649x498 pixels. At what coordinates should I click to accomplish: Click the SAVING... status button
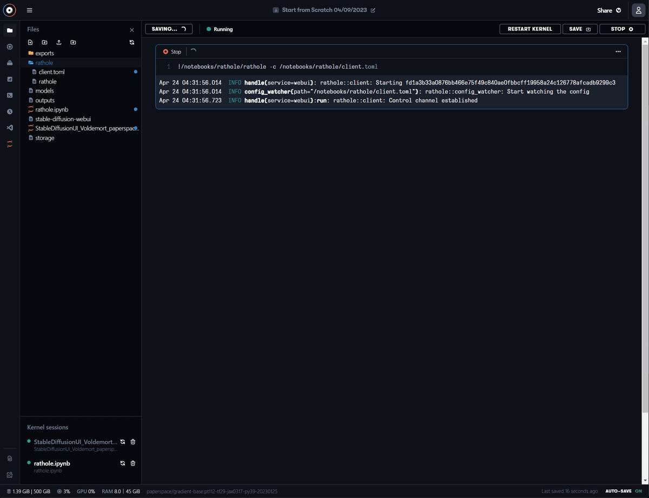[x=169, y=29]
